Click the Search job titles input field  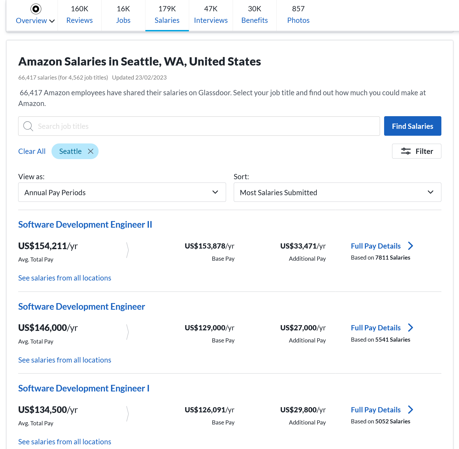point(193,126)
